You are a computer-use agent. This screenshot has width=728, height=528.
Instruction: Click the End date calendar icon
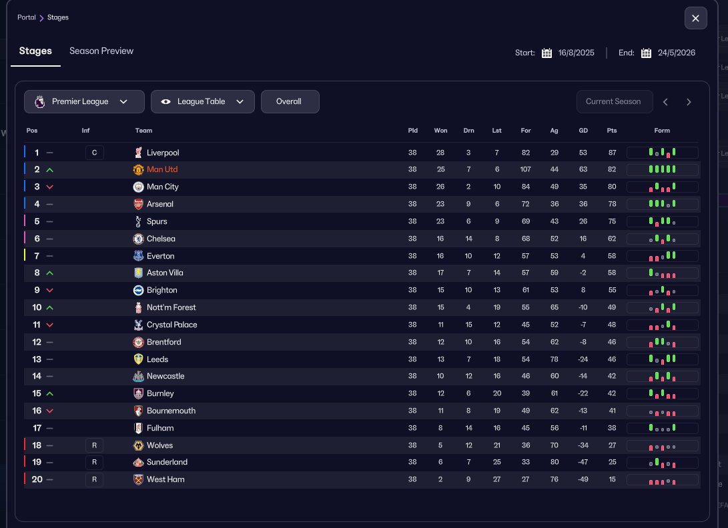pyautogui.click(x=646, y=53)
